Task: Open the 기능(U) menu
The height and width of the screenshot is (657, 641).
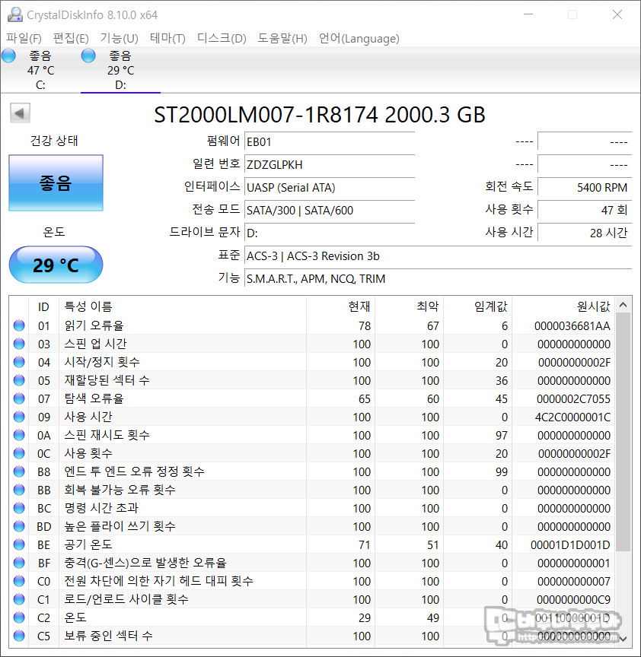Action: click(x=119, y=39)
